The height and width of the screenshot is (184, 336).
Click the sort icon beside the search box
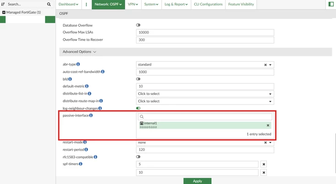[x=3, y=4]
